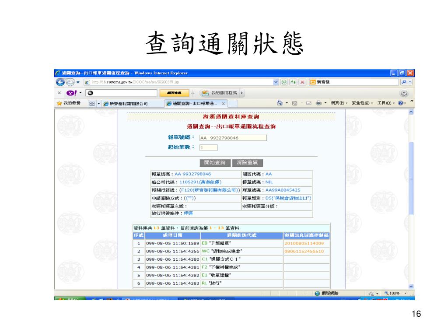Open 我的最愛 favorites star
This screenshot has width=448, height=336.
(69, 103)
